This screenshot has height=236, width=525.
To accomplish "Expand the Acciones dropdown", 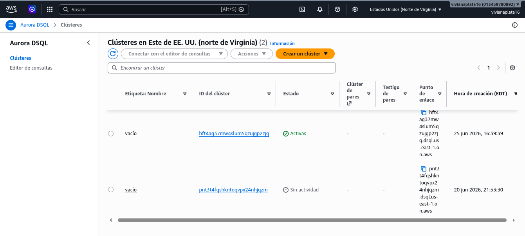I will [x=252, y=54].
